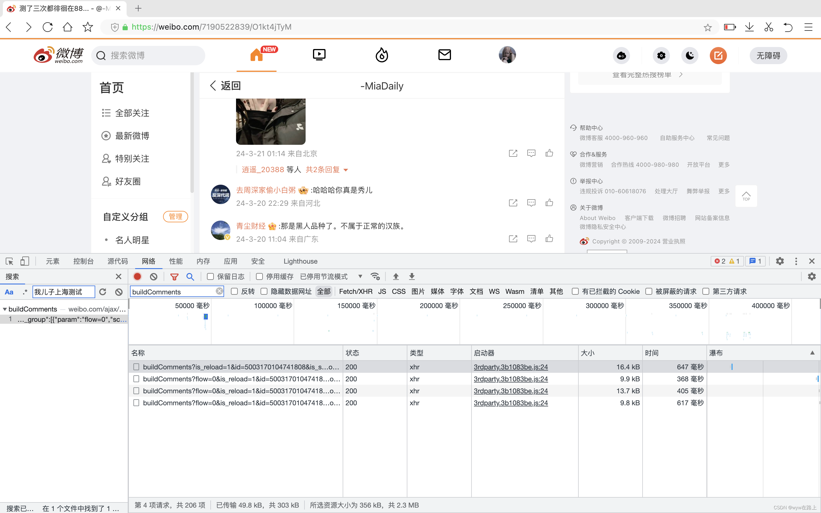Viewport: 821px width, 513px height.
Task: Click 管理 button for custom groups
Action: (175, 217)
